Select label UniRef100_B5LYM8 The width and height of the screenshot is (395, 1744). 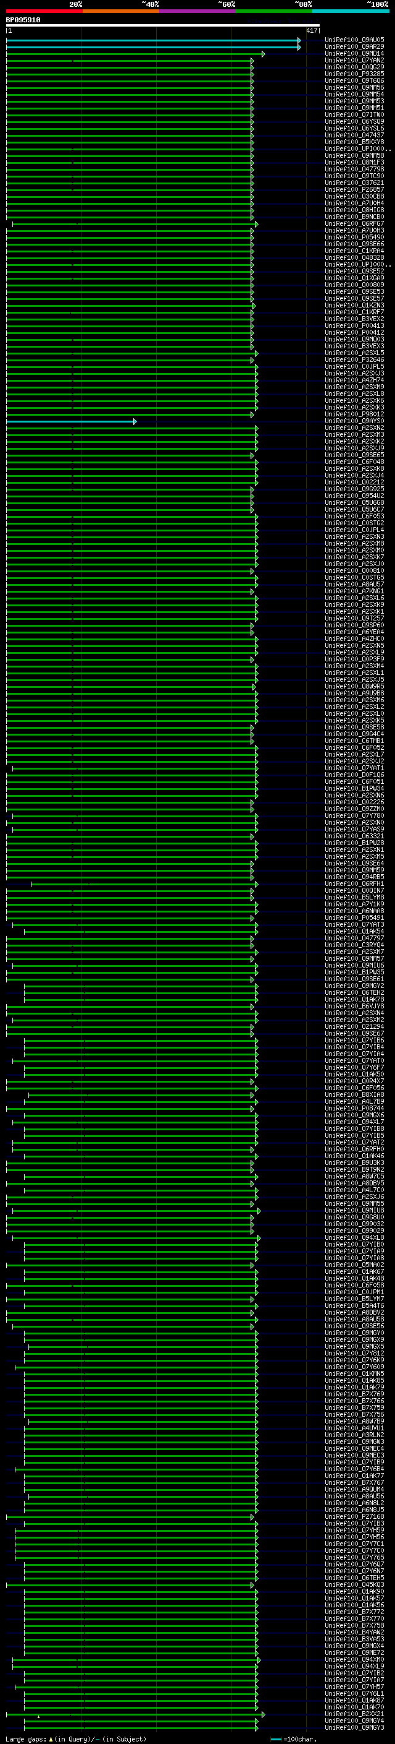tap(354, 897)
